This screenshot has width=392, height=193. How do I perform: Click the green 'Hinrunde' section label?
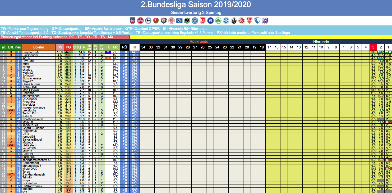pyautogui.click(x=321, y=42)
